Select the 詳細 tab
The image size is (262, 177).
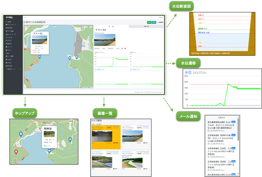click(x=111, y=26)
